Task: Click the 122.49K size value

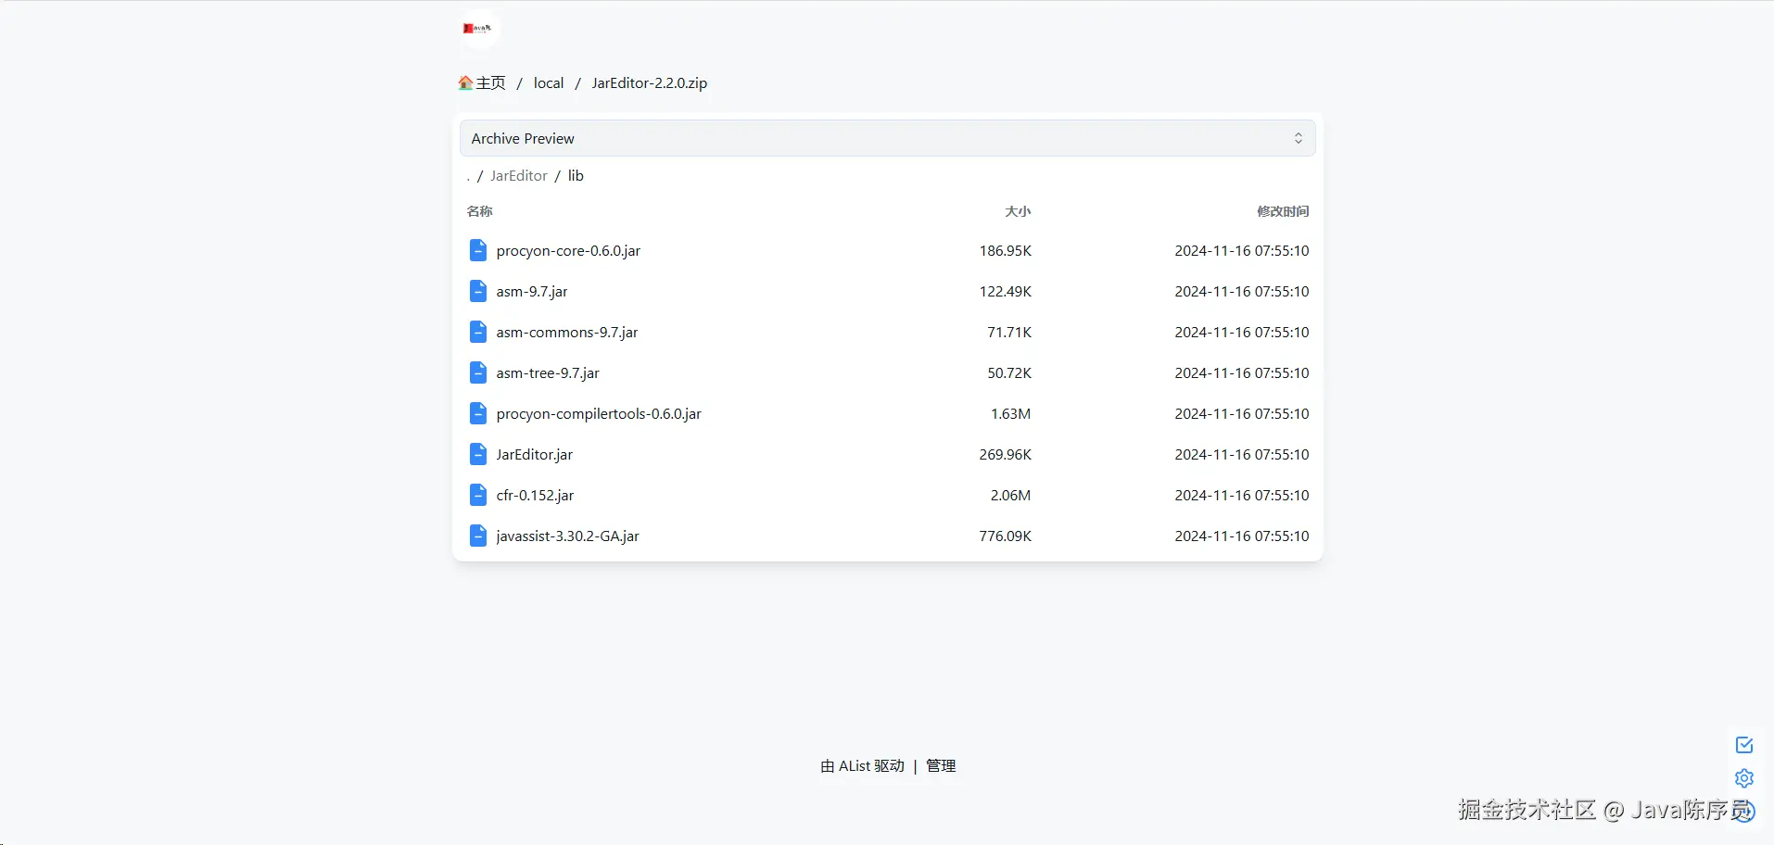Action: coord(1006,292)
